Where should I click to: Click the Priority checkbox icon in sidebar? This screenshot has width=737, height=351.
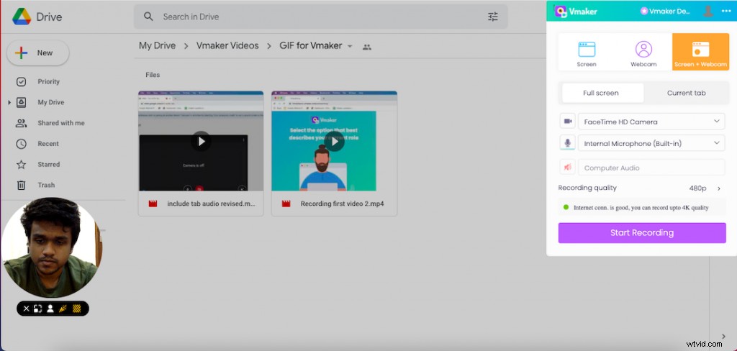(x=21, y=82)
